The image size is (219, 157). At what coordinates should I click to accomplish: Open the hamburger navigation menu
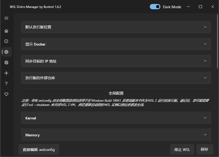pos(6,18)
